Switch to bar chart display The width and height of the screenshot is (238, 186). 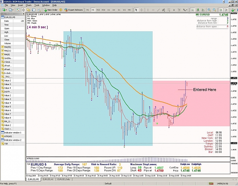pos(193,10)
